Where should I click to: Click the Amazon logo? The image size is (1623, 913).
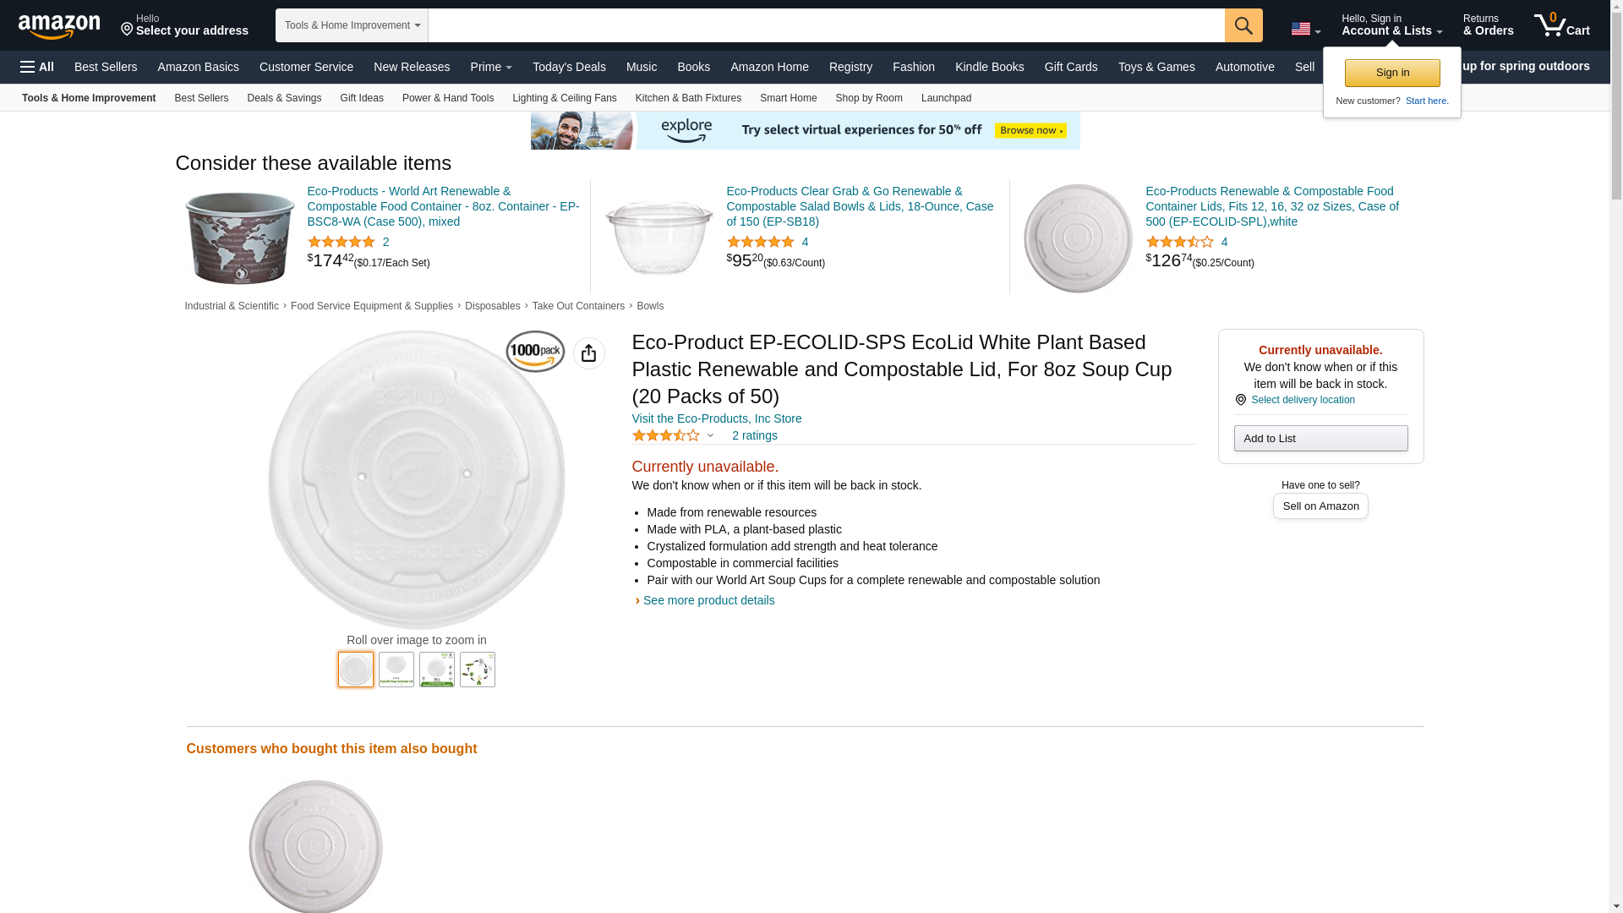click(59, 27)
